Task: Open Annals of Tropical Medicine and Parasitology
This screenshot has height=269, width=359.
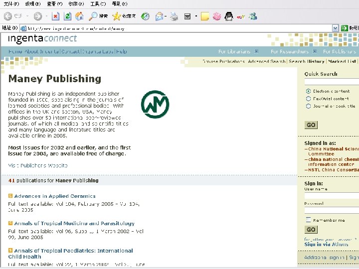Action: [74, 223]
